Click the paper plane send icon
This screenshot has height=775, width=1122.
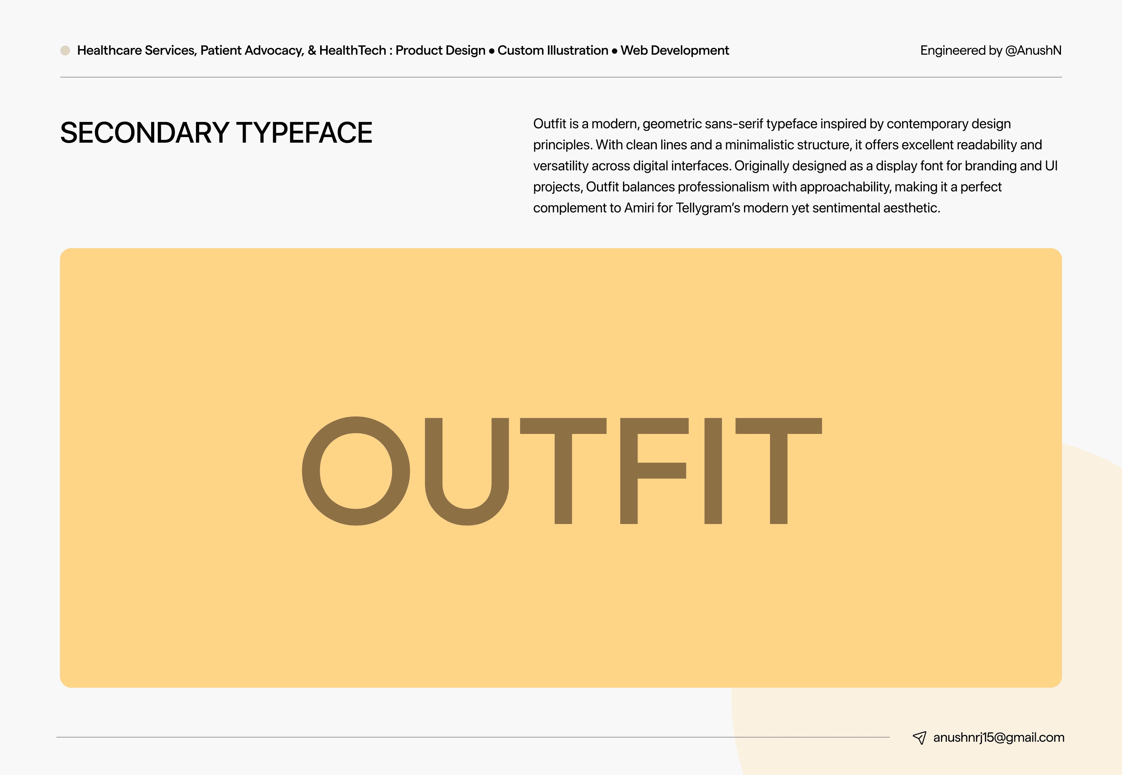pos(919,737)
